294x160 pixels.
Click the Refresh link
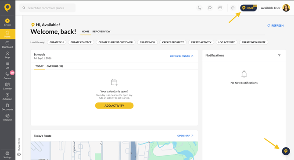tap(276, 26)
